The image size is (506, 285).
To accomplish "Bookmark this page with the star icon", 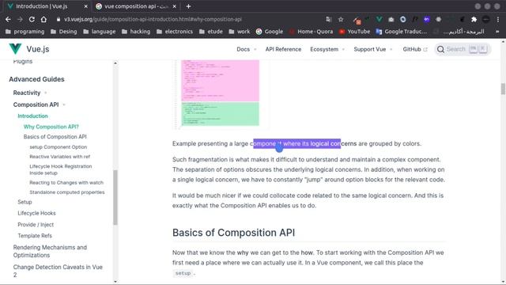I will (x=341, y=19).
